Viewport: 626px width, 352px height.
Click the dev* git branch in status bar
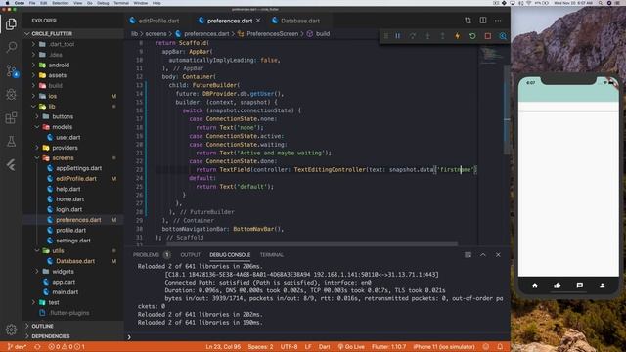click(17, 347)
